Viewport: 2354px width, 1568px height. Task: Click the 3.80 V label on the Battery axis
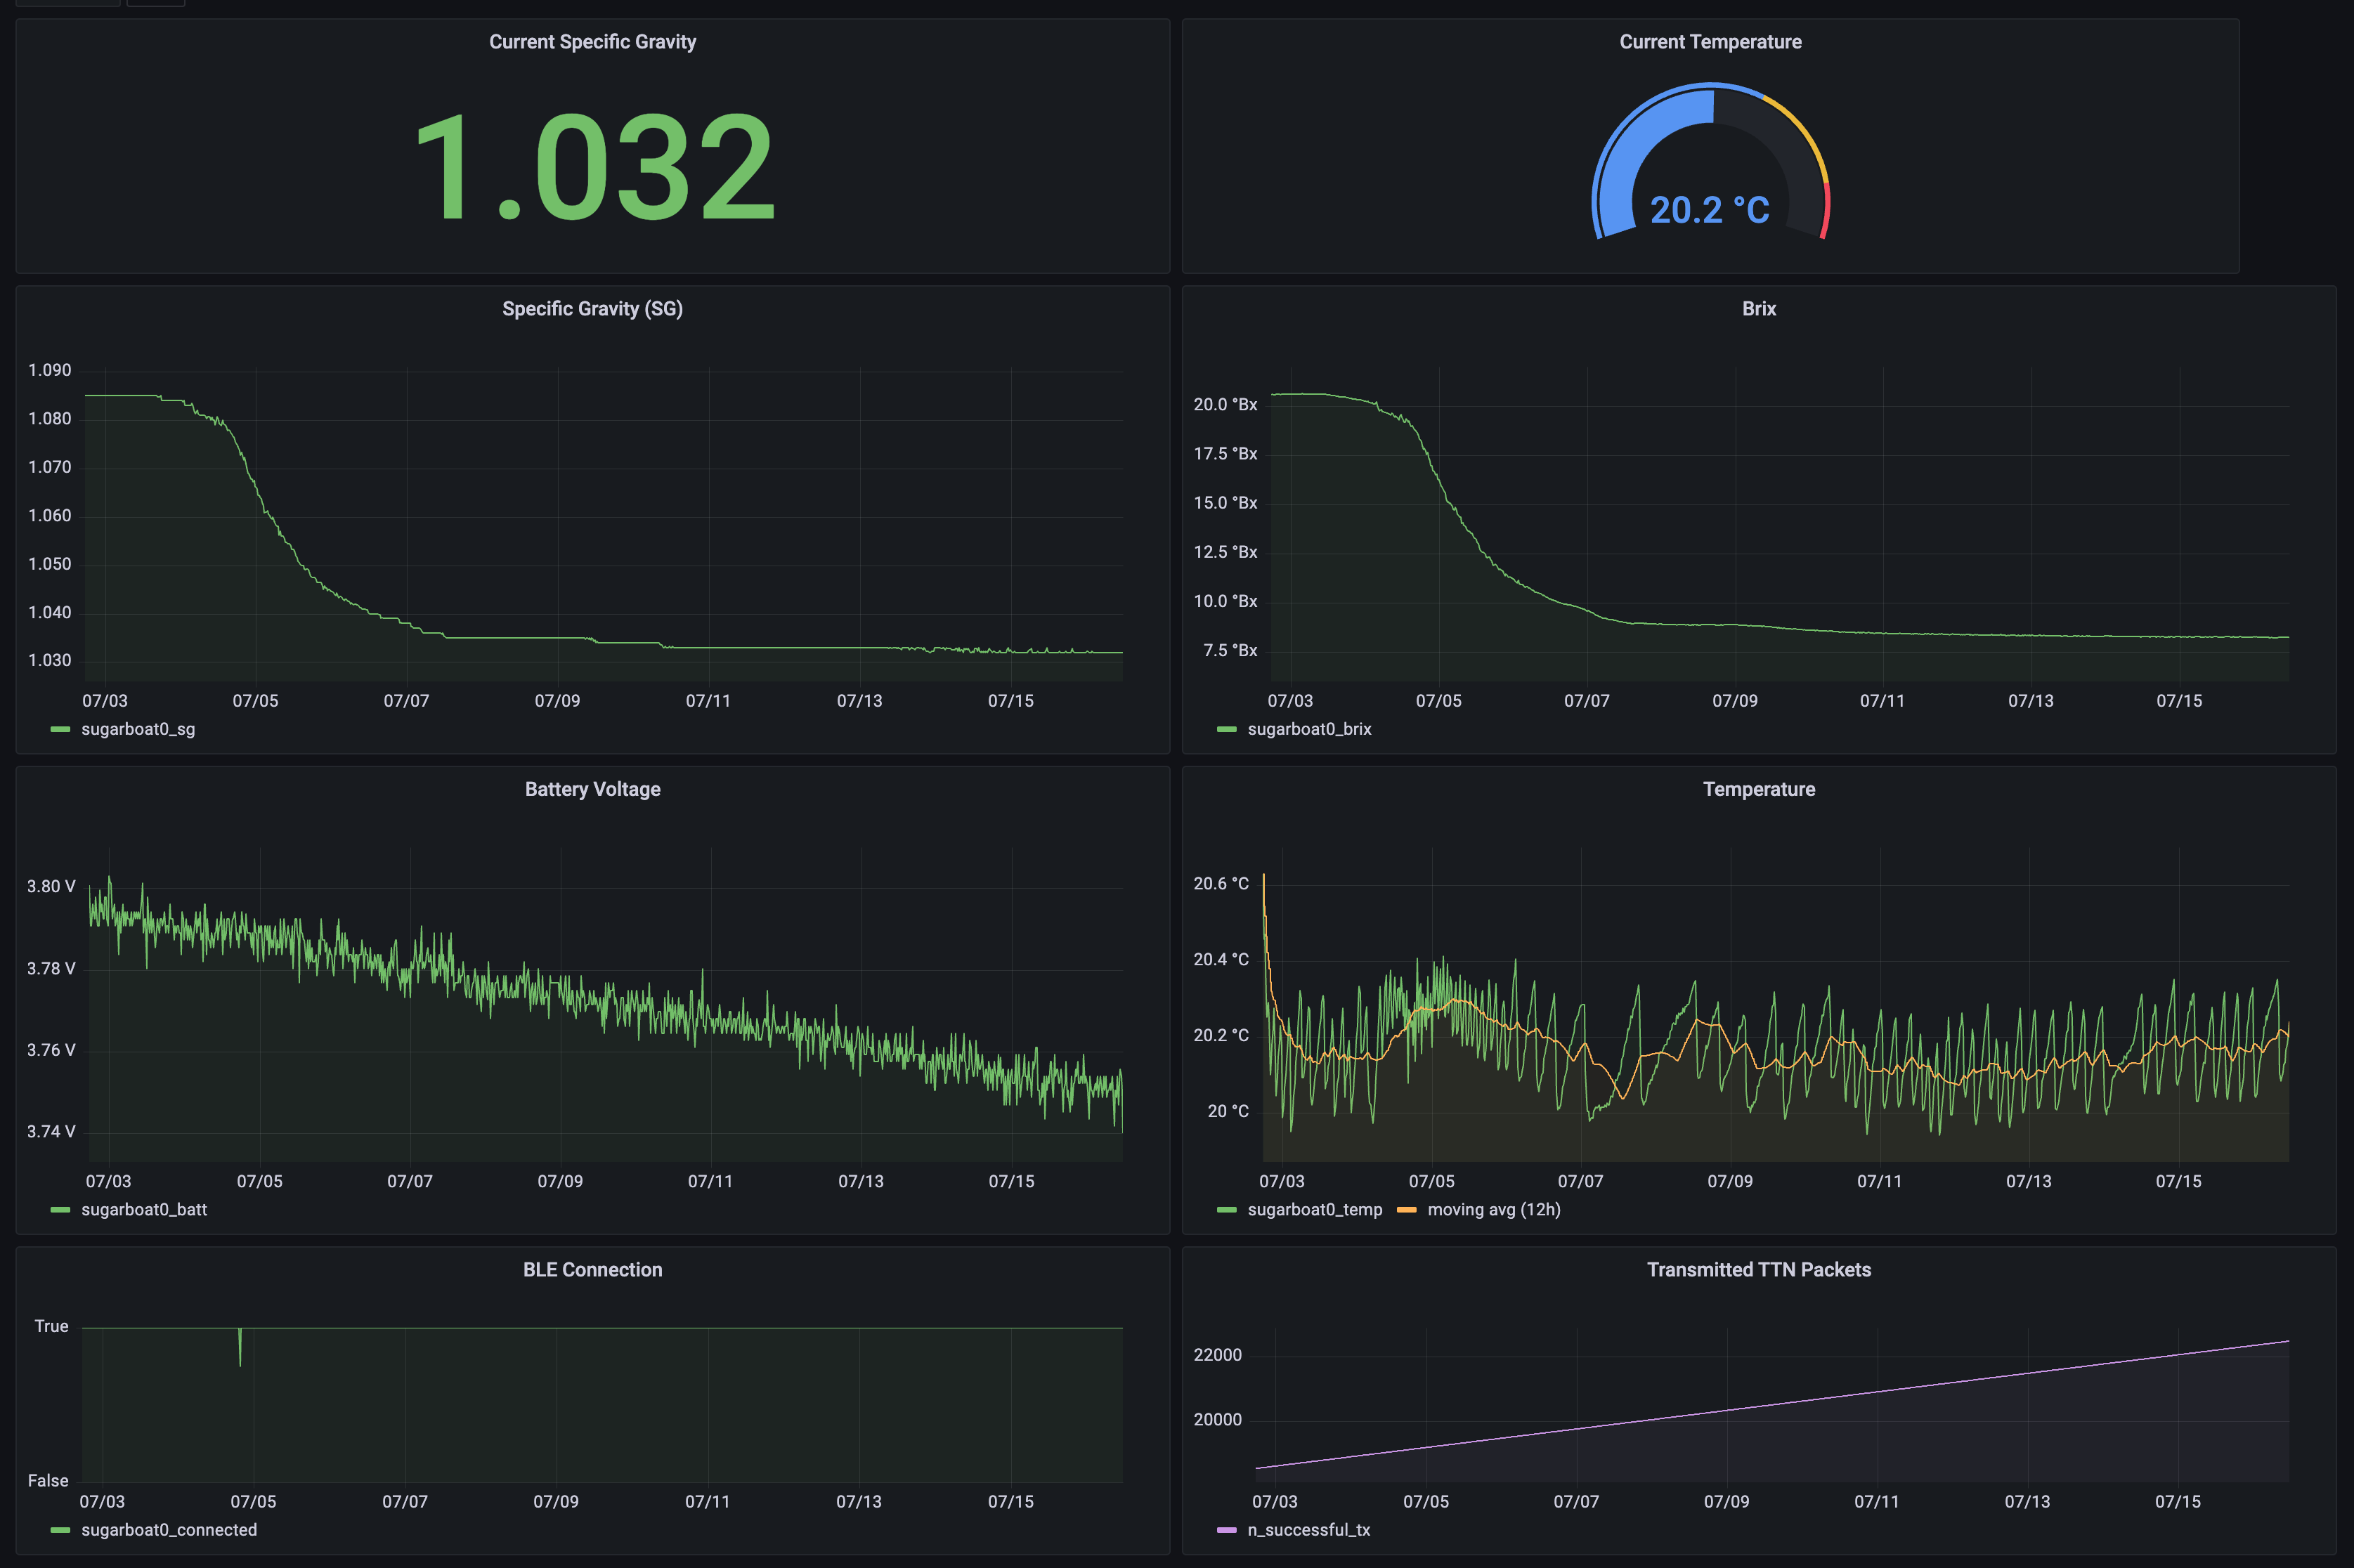tap(51, 886)
